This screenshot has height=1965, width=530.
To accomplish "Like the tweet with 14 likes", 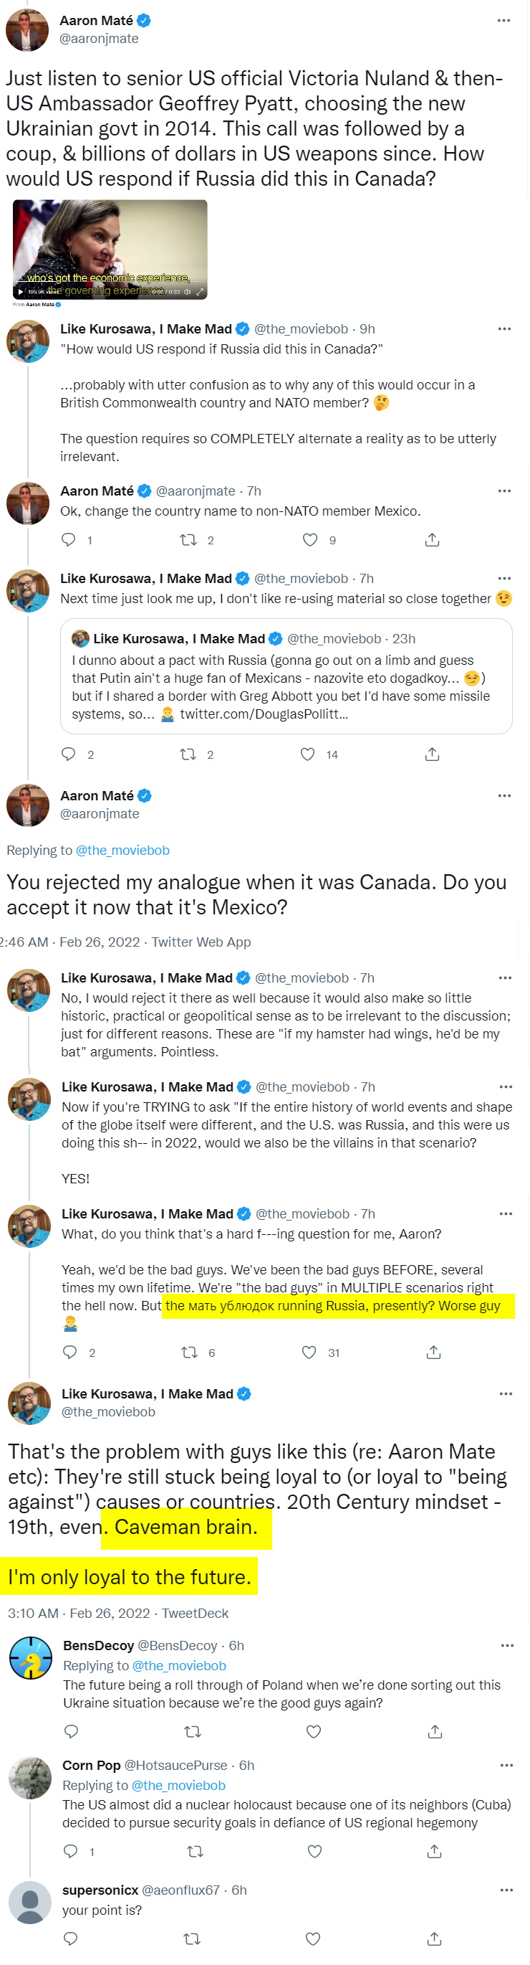I will [x=308, y=754].
